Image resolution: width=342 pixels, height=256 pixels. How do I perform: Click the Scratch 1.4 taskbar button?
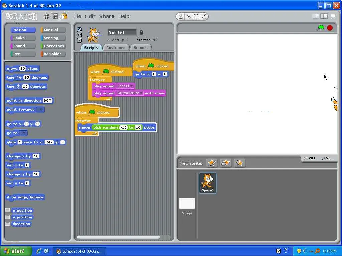(79, 251)
